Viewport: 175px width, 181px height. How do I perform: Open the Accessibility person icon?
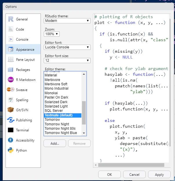10,140
